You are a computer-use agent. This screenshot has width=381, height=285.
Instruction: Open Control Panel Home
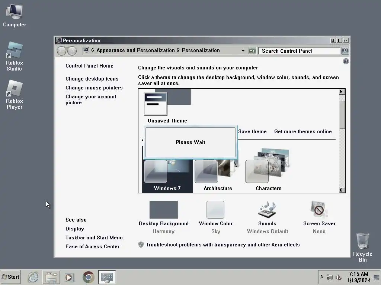pyautogui.click(x=89, y=66)
